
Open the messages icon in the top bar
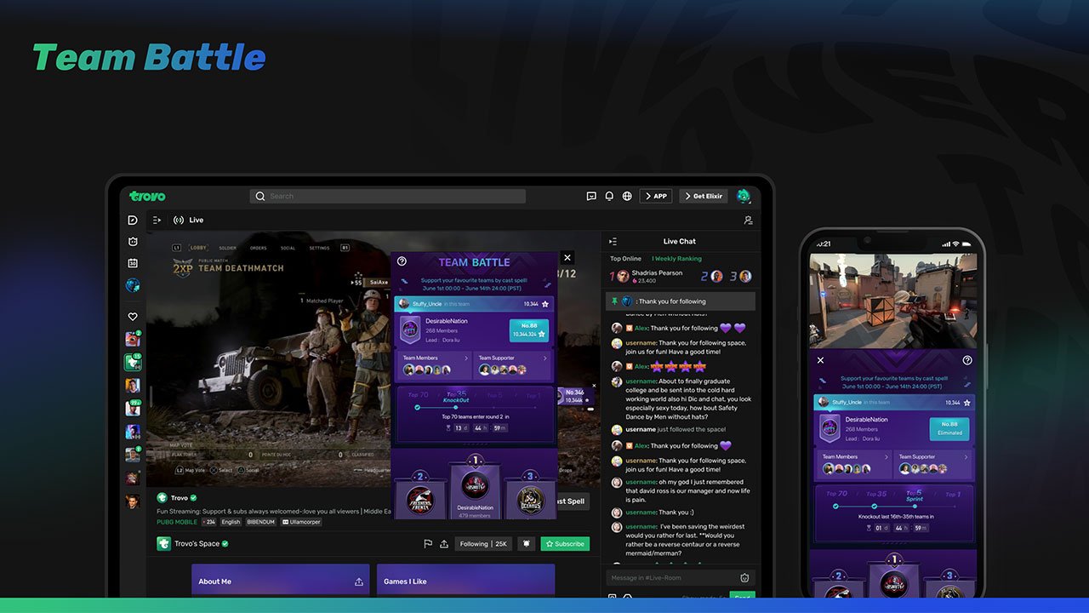[591, 196]
